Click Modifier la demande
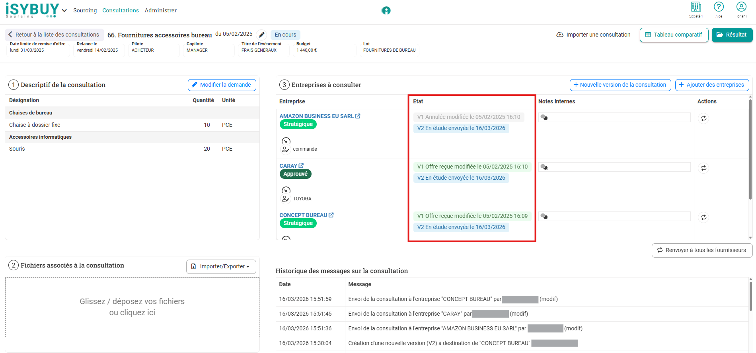756x353 pixels. [x=222, y=85]
